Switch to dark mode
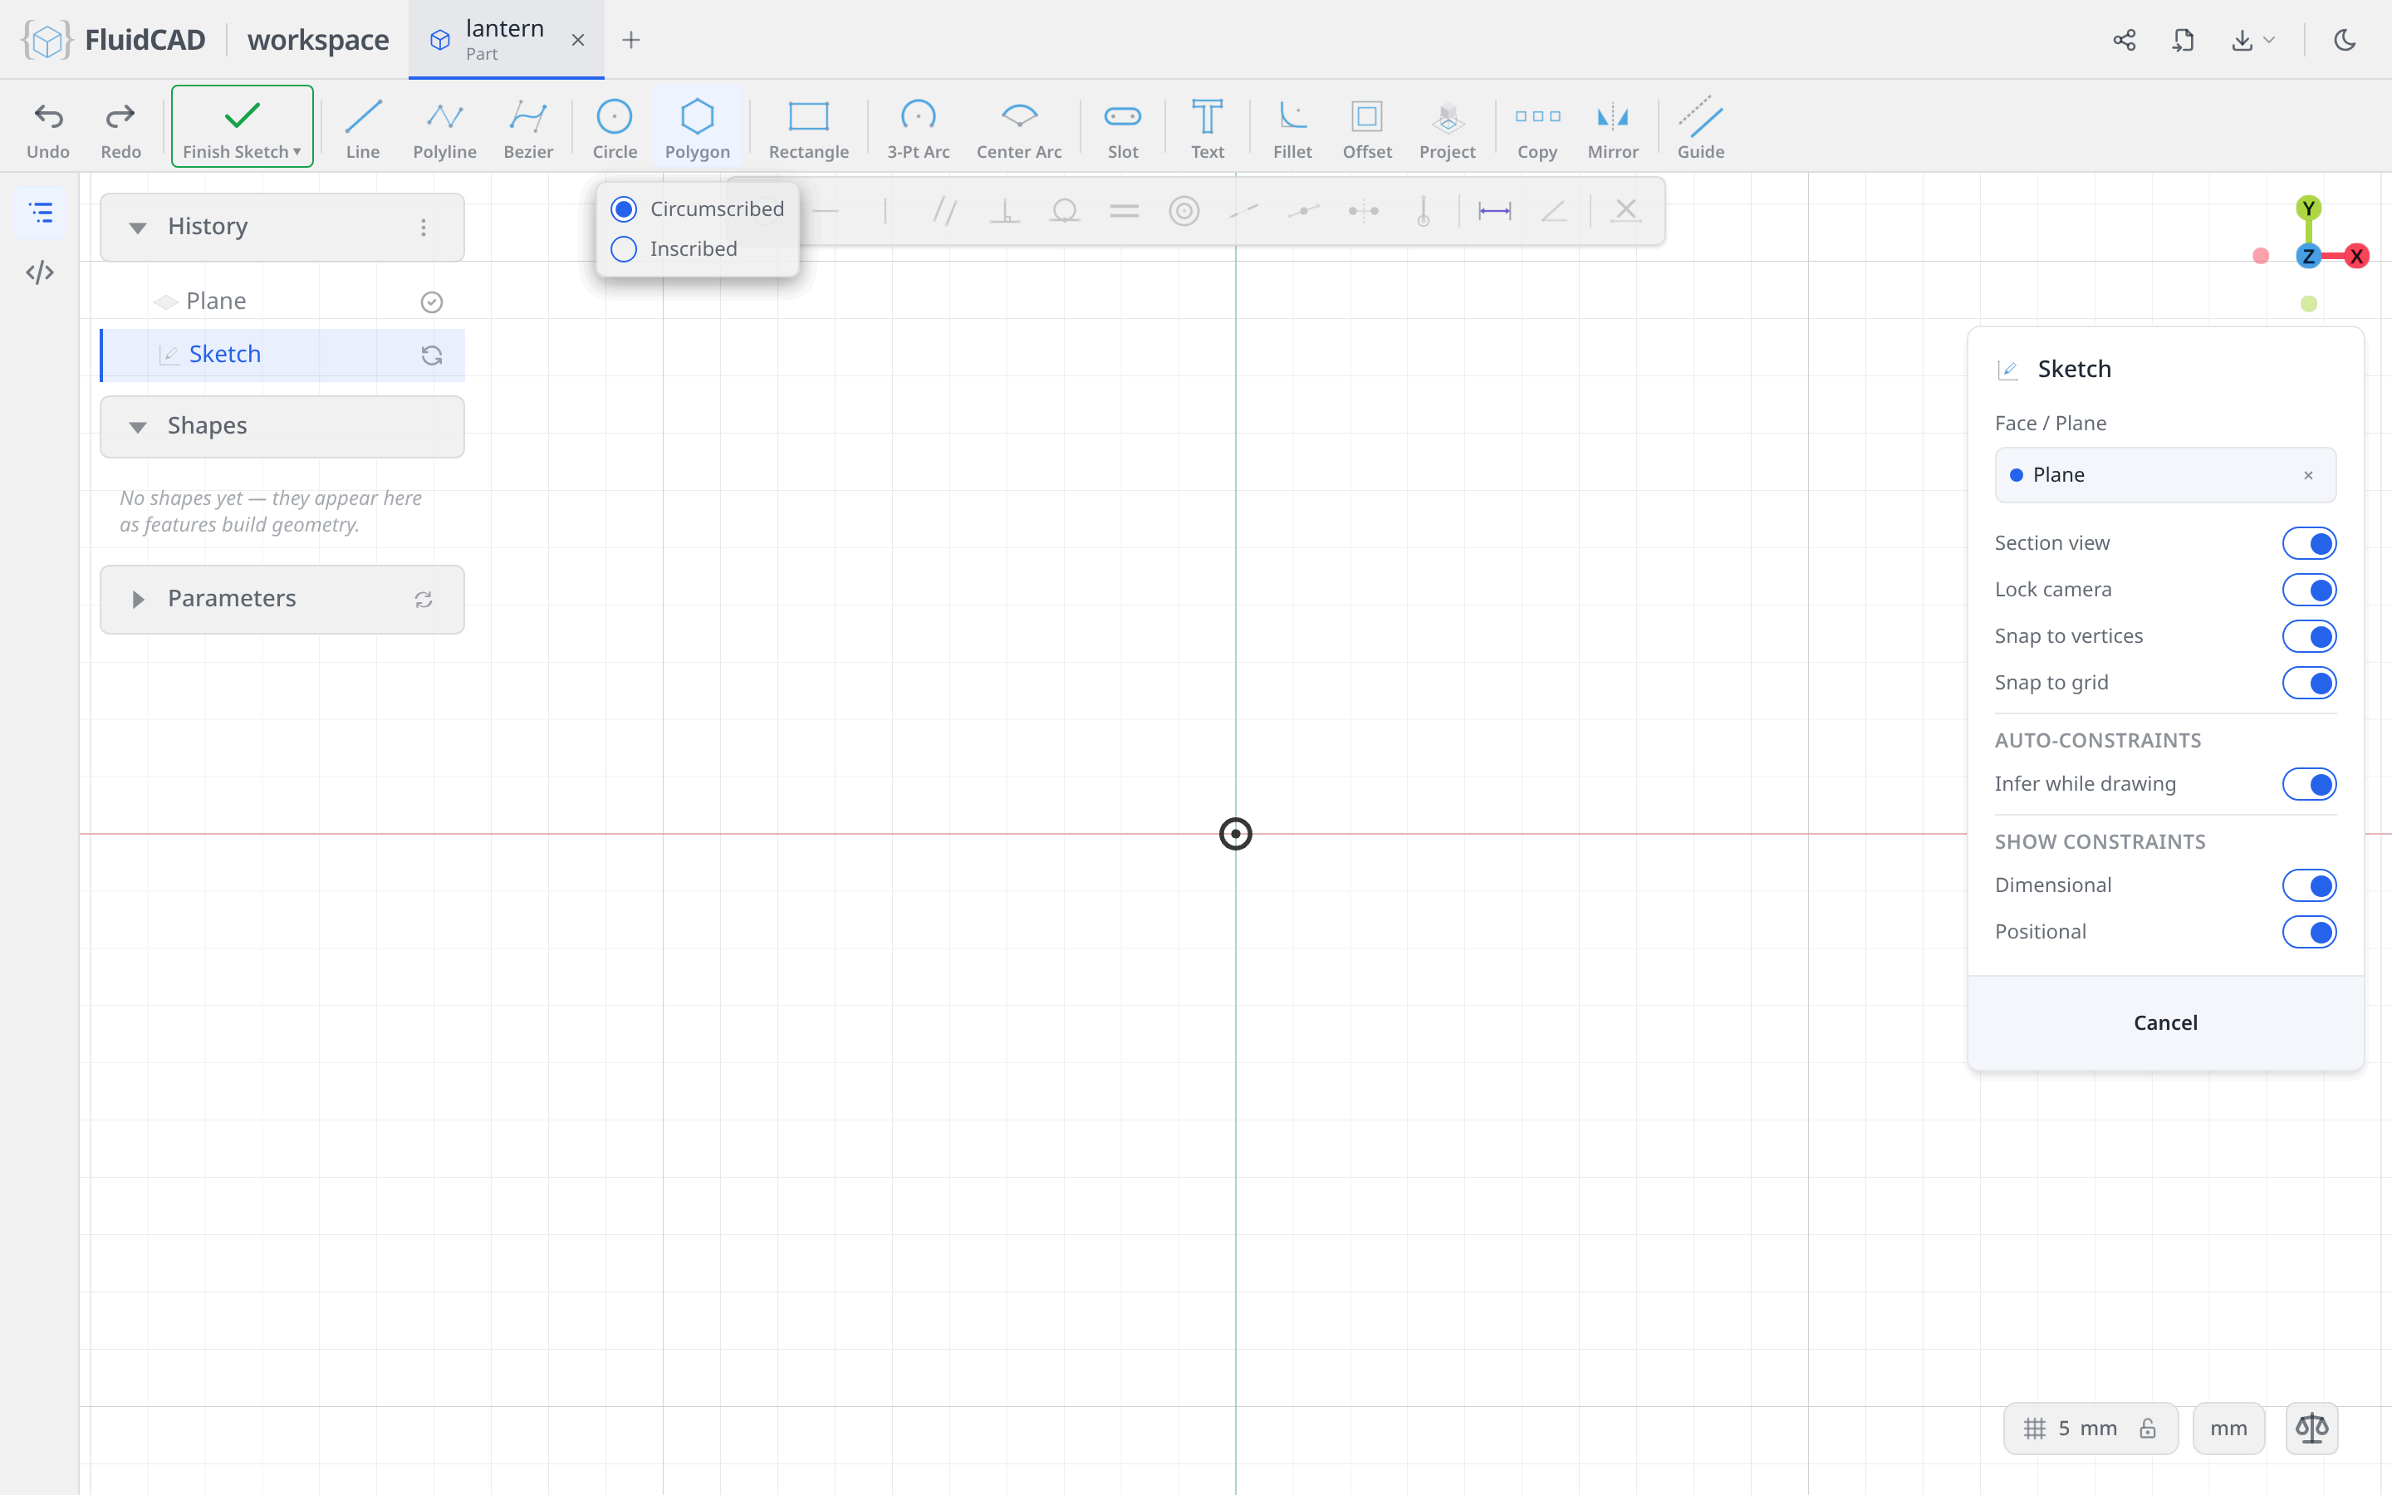Image resolution: width=2392 pixels, height=1495 pixels. pyautogui.click(x=2345, y=40)
